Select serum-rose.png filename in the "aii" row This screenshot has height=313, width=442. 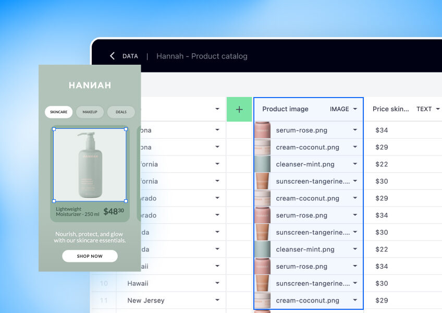(302, 267)
